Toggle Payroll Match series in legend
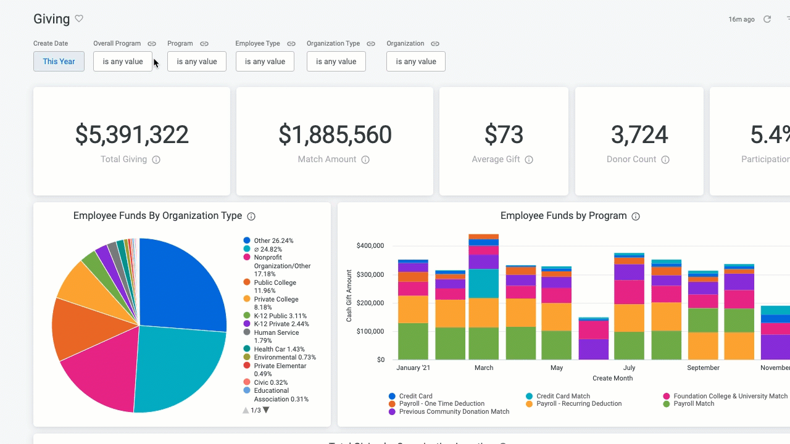The image size is (790, 444). click(x=689, y=403)
